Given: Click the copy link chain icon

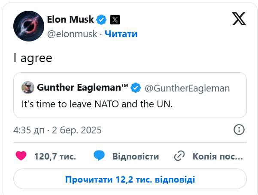Looking at the screenshot, I should click(x=179, y=156).
